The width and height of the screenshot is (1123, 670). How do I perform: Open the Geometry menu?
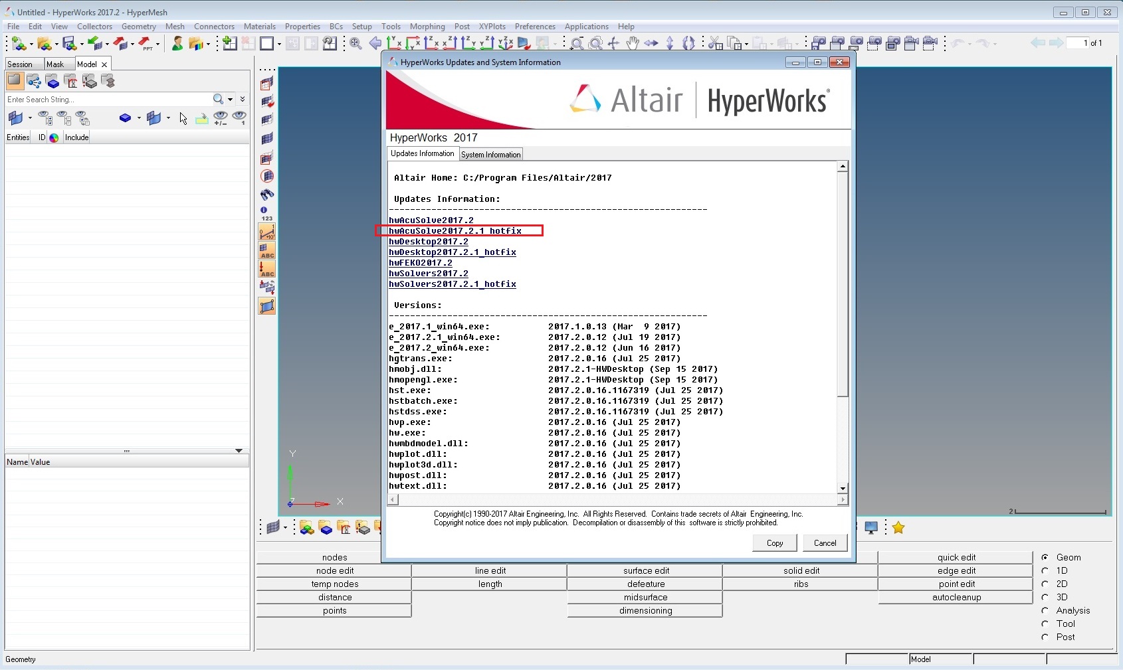point(139,27)
